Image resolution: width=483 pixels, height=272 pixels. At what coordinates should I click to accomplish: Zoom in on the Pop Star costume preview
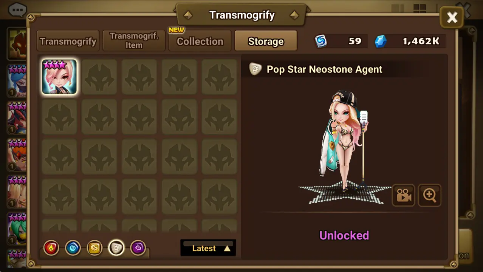tap(430, 195)
